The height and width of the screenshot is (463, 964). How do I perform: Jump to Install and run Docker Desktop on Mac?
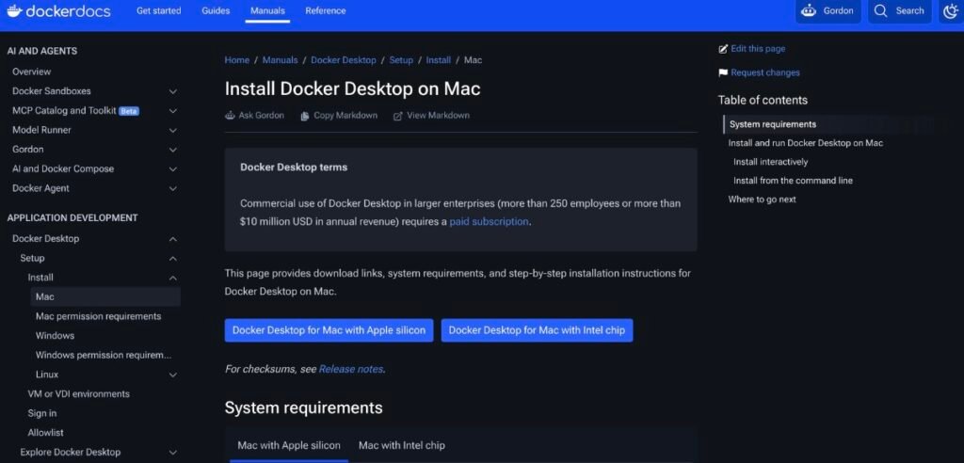coord(806,143)
